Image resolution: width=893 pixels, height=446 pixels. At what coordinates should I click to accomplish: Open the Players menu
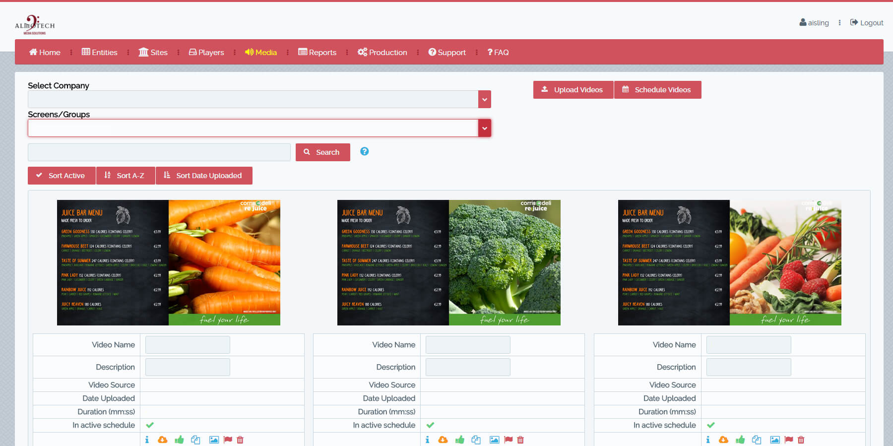(x=206, y=52)
